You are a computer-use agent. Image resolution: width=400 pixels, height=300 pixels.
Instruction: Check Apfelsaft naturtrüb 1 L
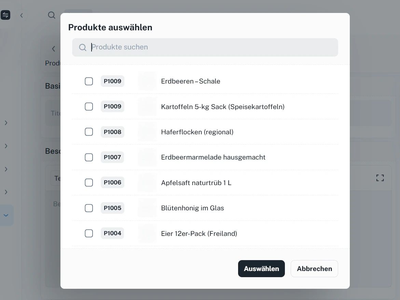coord(89,182)
